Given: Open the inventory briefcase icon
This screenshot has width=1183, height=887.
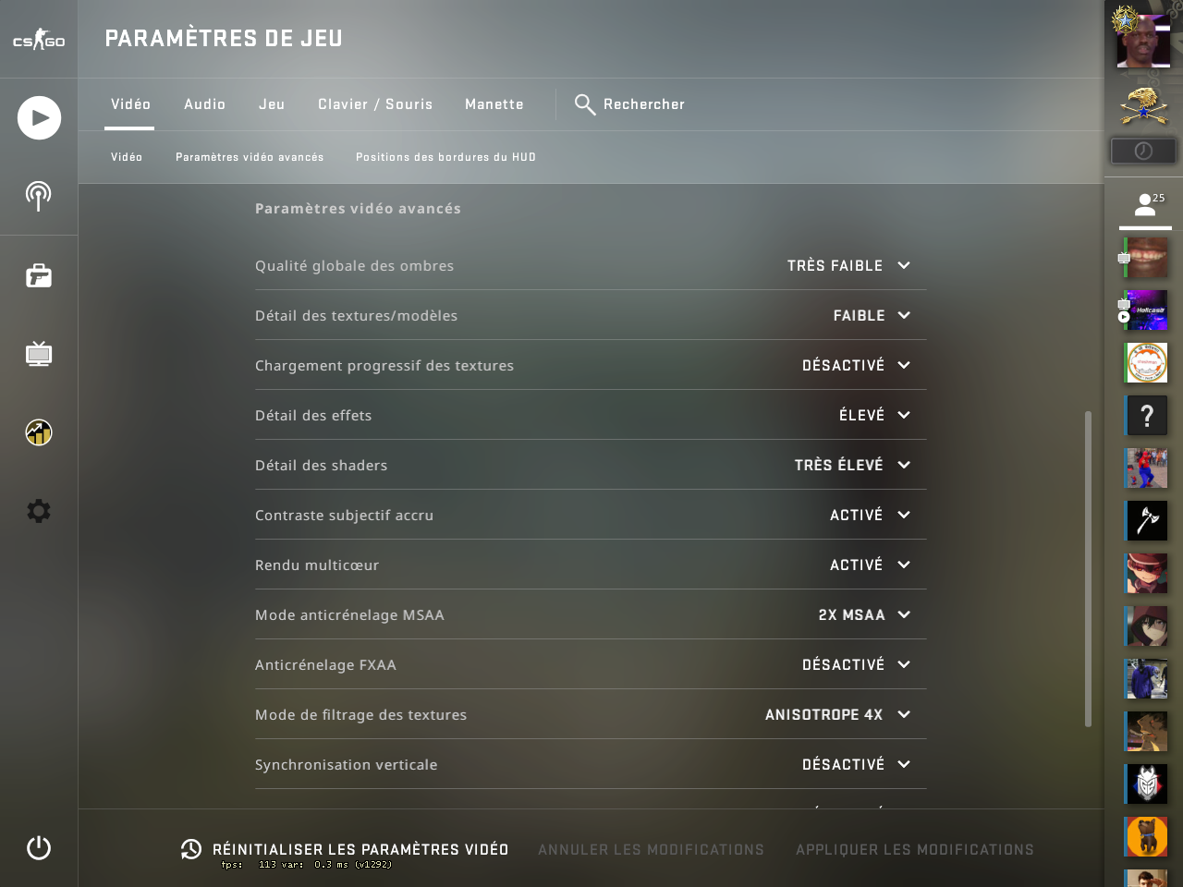Looking at the screenshot, I should click(x=39, y=275).
